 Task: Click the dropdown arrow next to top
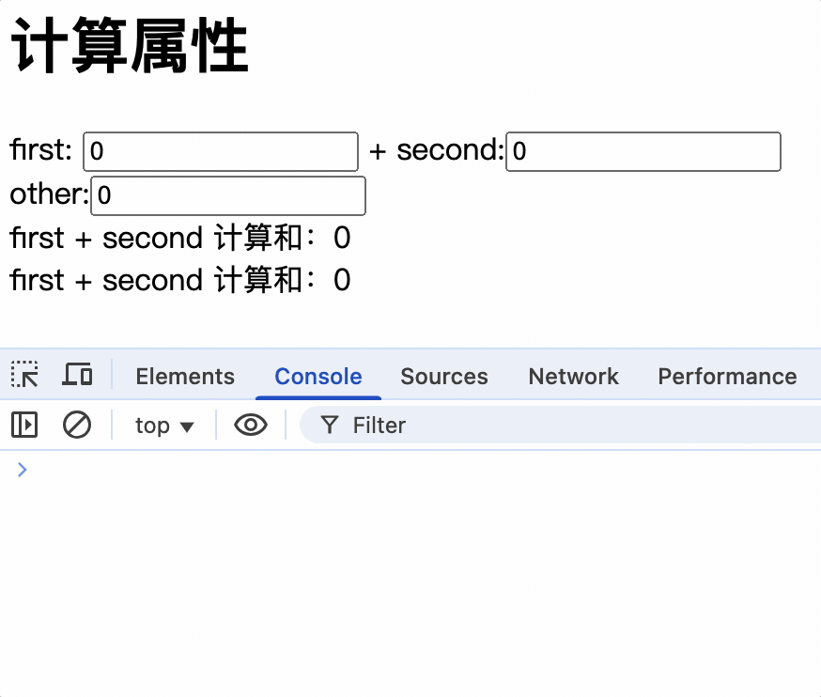pos(187,426)
